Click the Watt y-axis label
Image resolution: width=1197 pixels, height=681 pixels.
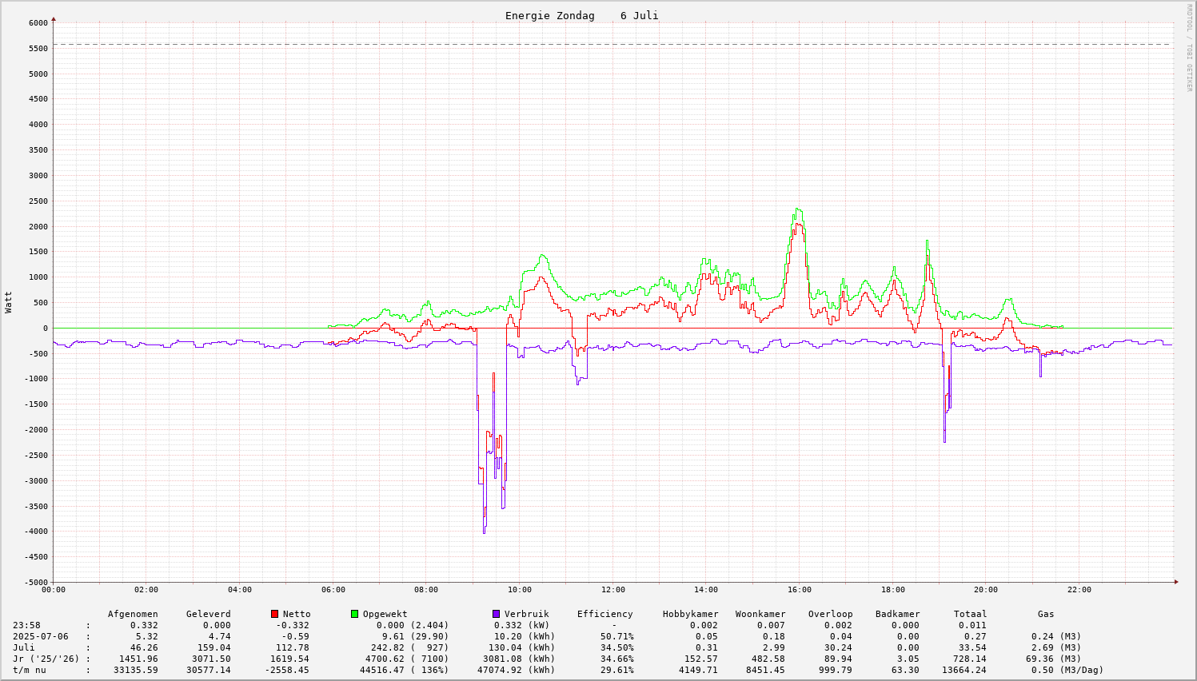[9, 302]
